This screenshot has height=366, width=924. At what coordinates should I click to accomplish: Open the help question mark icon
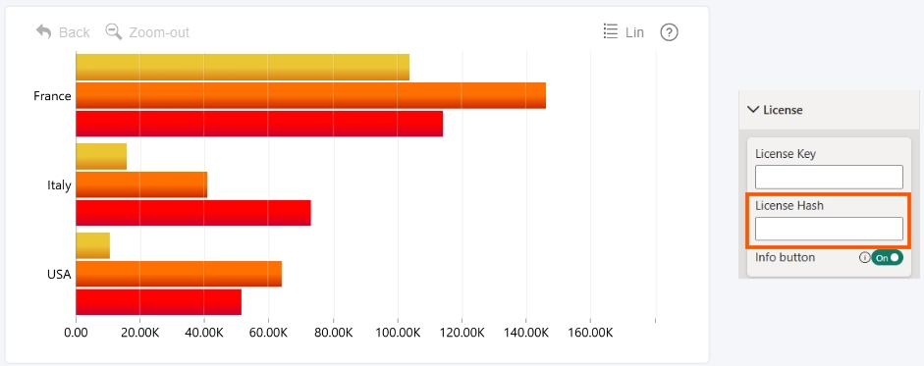click(x=669, y=32)
